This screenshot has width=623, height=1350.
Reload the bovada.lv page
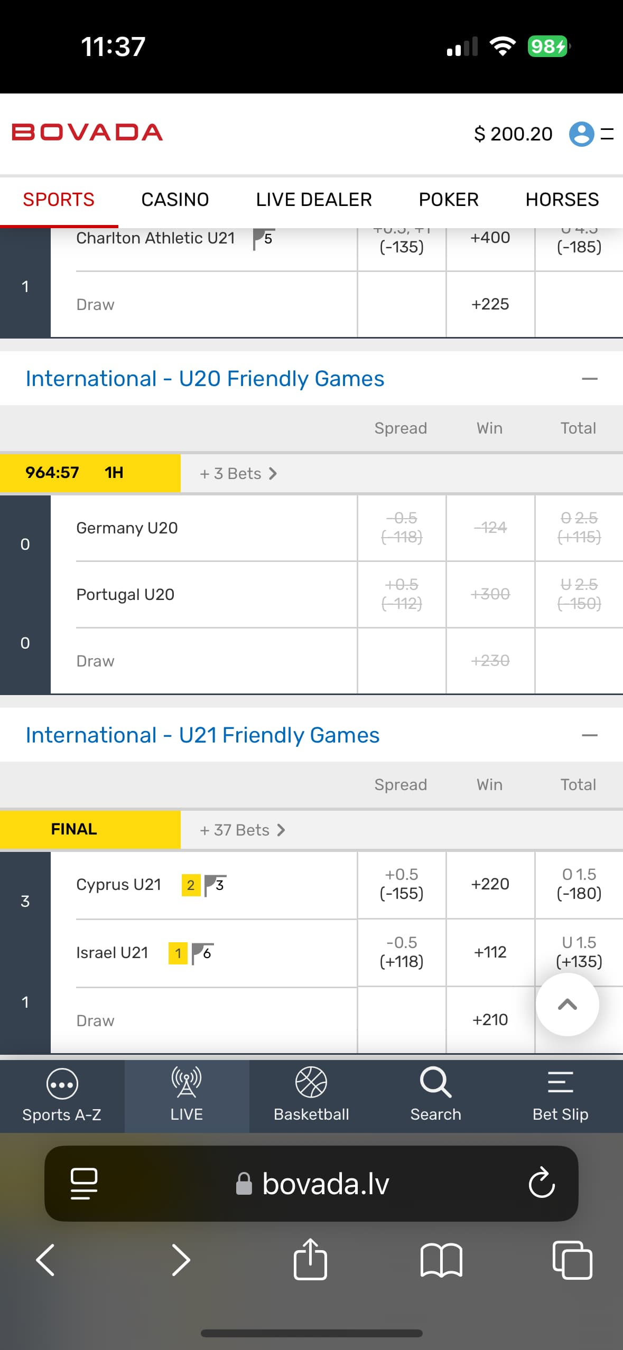pyautogui.click(x=542, y=1183)
